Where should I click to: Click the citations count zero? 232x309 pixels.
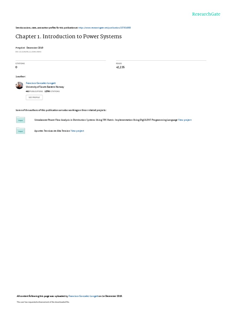(16, 67)
